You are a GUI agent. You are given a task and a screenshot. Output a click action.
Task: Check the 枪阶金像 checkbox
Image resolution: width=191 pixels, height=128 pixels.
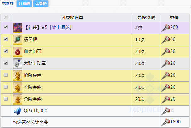click(6, 75)
